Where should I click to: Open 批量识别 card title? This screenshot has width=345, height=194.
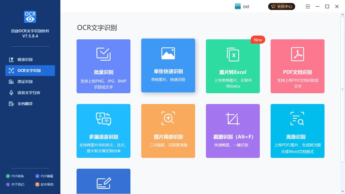point(103,72)
